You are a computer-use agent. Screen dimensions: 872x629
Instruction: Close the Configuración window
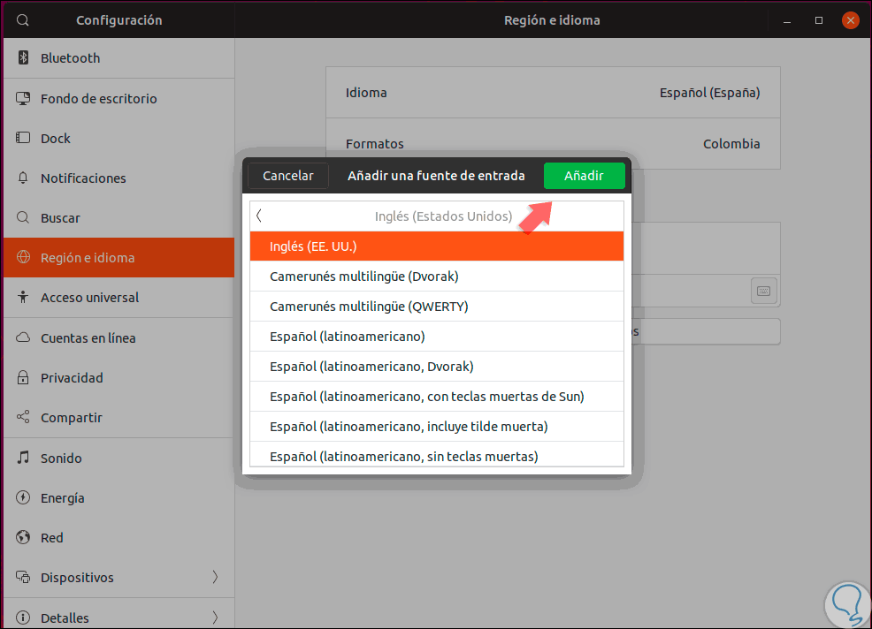[850, 20]
